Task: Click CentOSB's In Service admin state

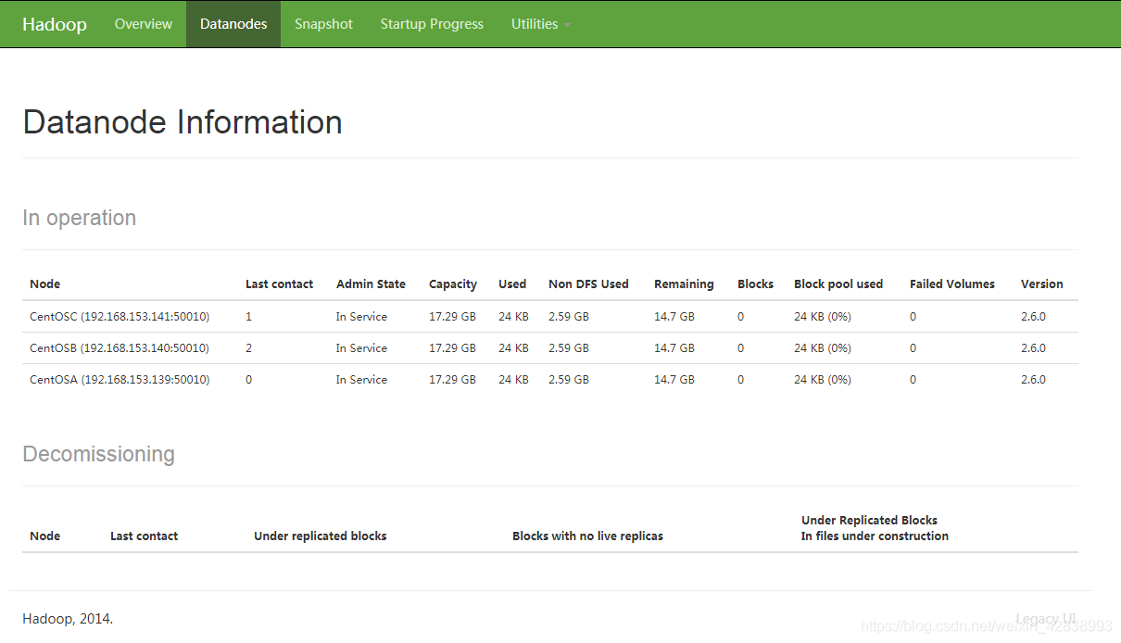Action: pyautogui.click(x=361, y=348)
